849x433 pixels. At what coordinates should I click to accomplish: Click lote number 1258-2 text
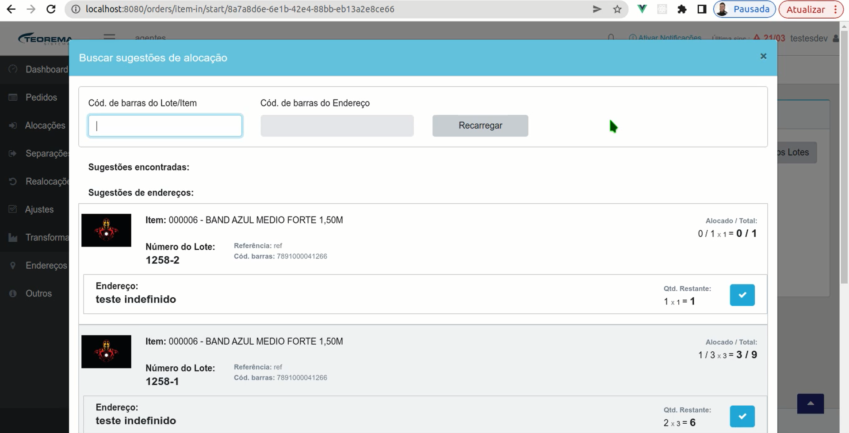[x=162, y=260]
